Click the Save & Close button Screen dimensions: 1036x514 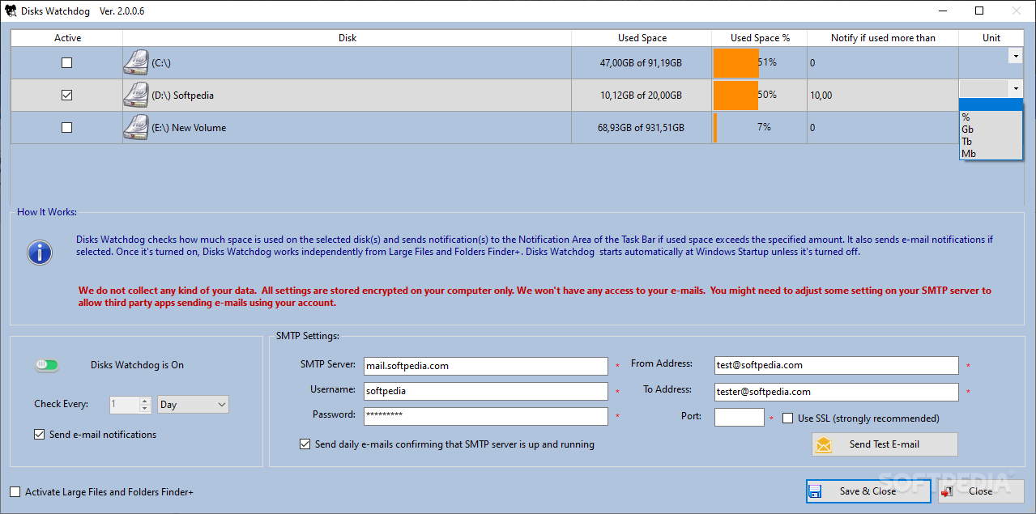(x=868, y=491)
